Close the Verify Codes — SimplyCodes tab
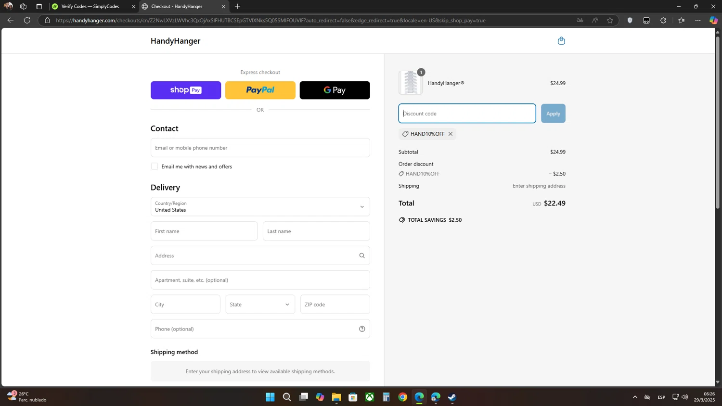The width and height of the screenshot is (722, 406). pos(133,7)
